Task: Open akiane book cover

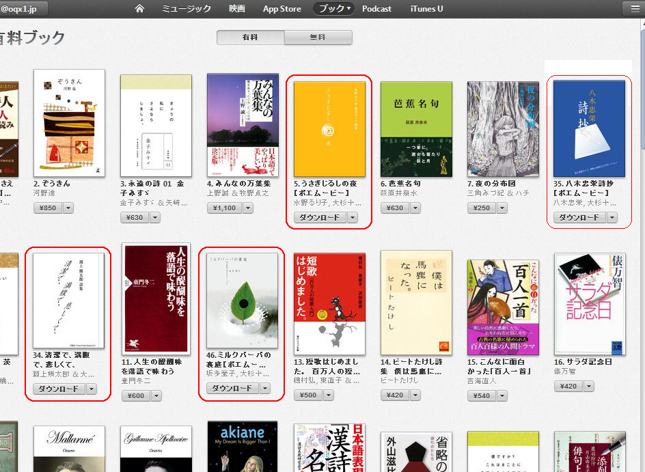Action: coord(243,447)
